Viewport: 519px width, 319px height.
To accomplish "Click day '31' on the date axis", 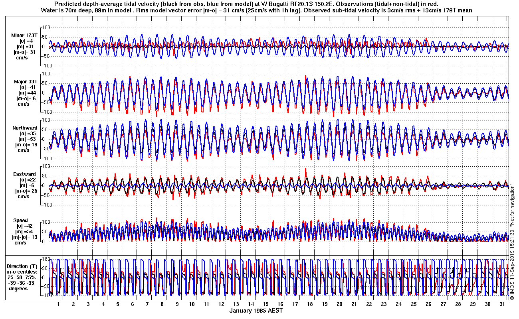I will [502, 304].
